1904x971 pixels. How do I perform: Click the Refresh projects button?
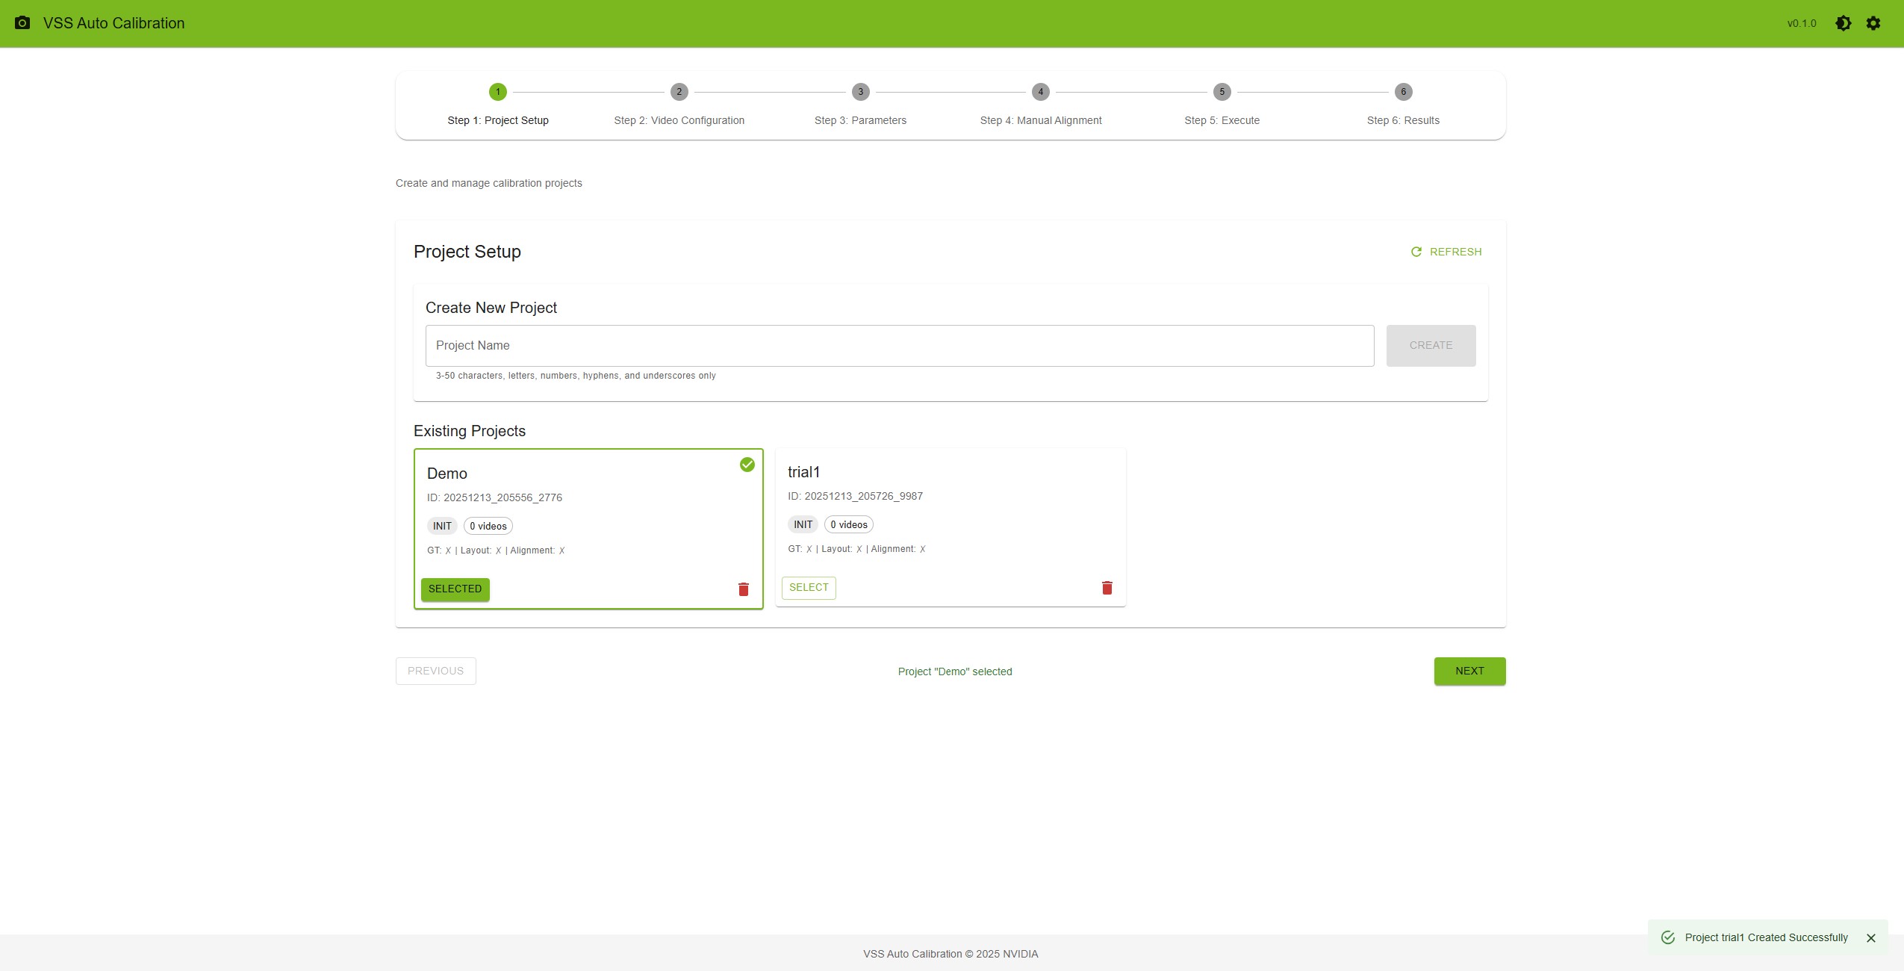click(x=1446, y=252)
